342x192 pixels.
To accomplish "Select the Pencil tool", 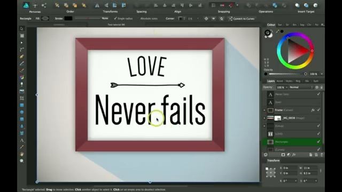I will [x=21, y=63].
